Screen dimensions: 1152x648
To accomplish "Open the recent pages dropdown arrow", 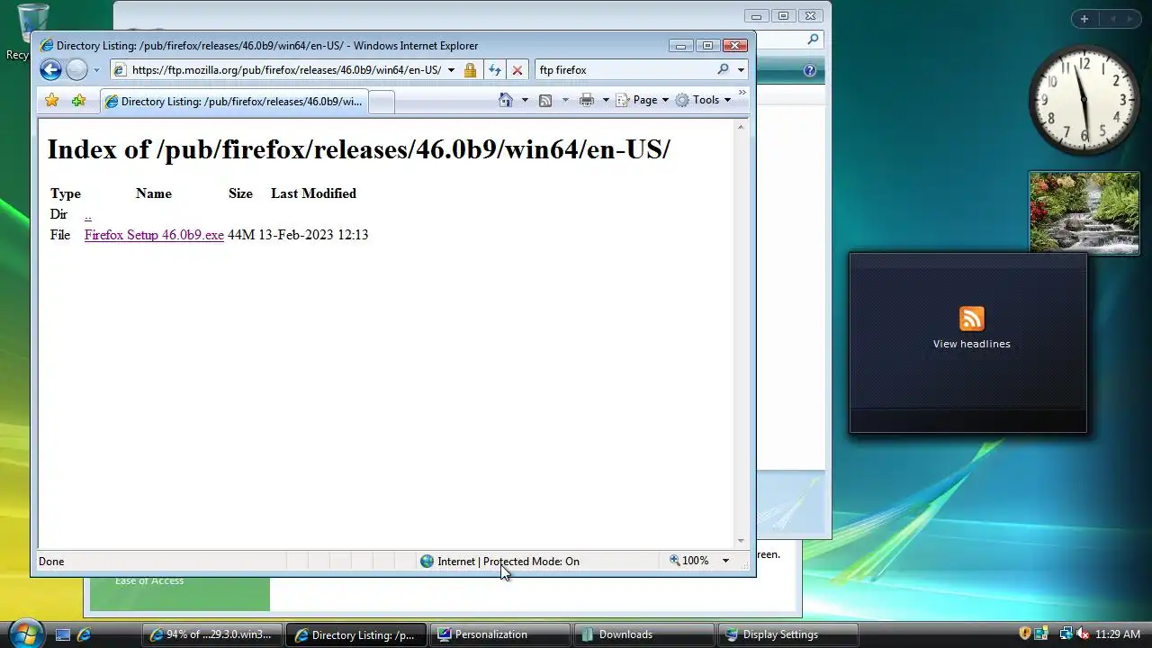I will point(96,70).
